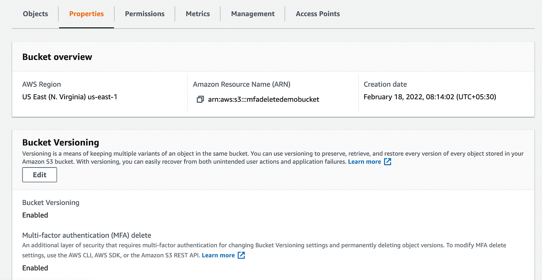Open external link icon after Bucket Versioning description
Image resolution: width=542 pixels, height=280 pixels.
[x=388, y=162]
